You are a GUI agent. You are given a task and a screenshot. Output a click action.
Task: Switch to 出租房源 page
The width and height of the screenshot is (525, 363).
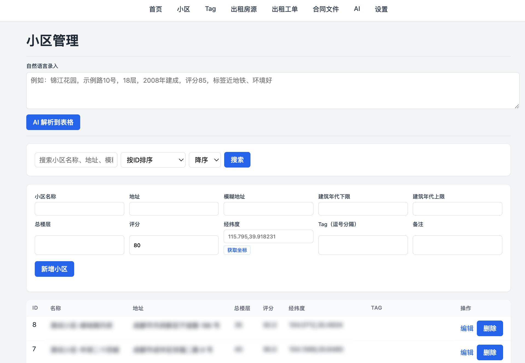[244, 9]
